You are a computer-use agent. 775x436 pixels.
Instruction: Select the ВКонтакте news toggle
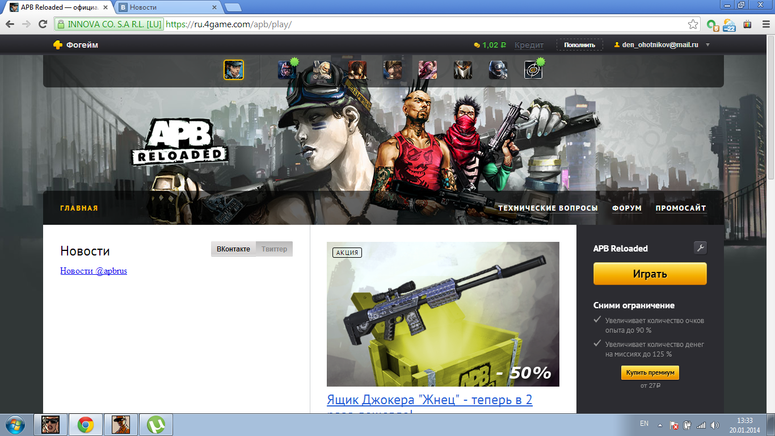pos(233,249)
